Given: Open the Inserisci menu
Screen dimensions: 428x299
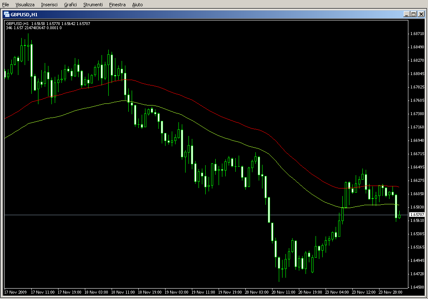Looking at the screenshot, I should [x=49, y=5].
